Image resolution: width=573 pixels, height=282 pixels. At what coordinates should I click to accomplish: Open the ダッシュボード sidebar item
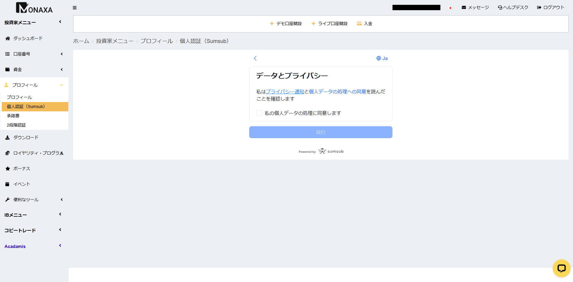28,38
